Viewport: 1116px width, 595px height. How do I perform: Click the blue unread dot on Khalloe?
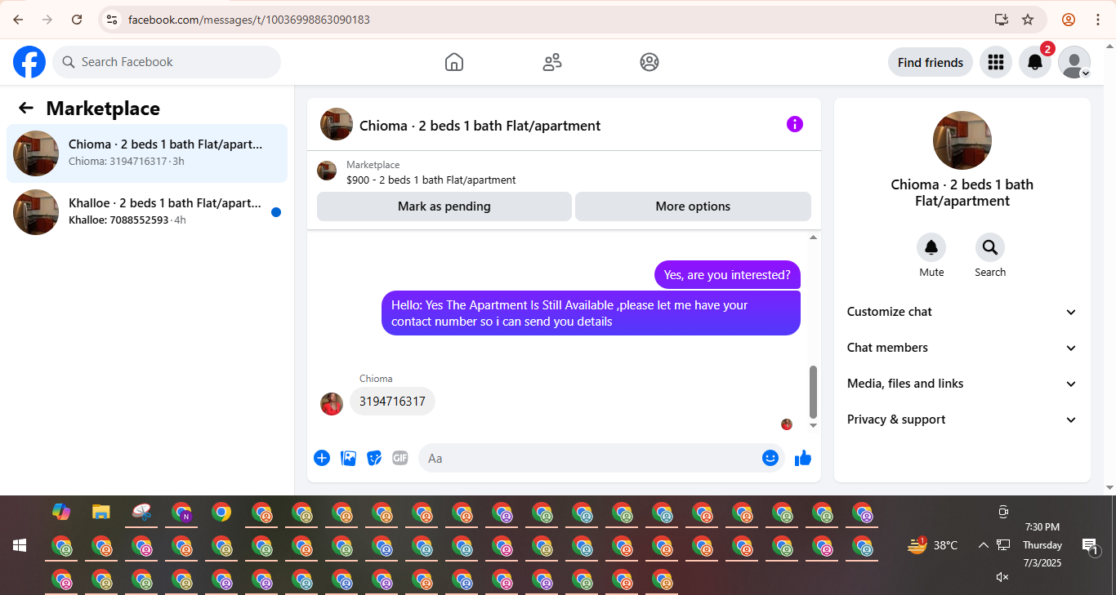point(276,212)
